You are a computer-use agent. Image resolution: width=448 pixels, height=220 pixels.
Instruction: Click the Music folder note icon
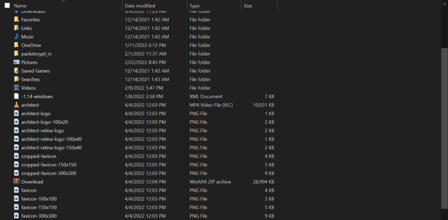[x=16, y=37]
